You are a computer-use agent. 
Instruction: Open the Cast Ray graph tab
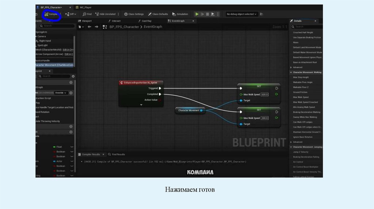pyautogui.click(x=145, y=21)
